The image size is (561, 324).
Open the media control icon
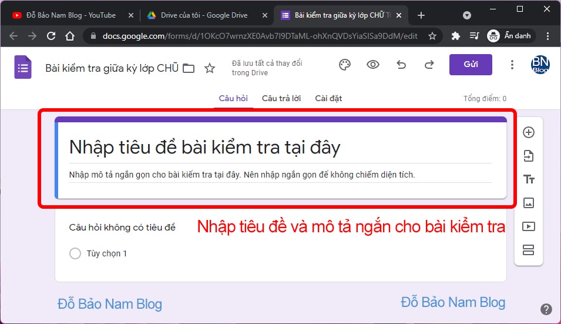(474, 36)
